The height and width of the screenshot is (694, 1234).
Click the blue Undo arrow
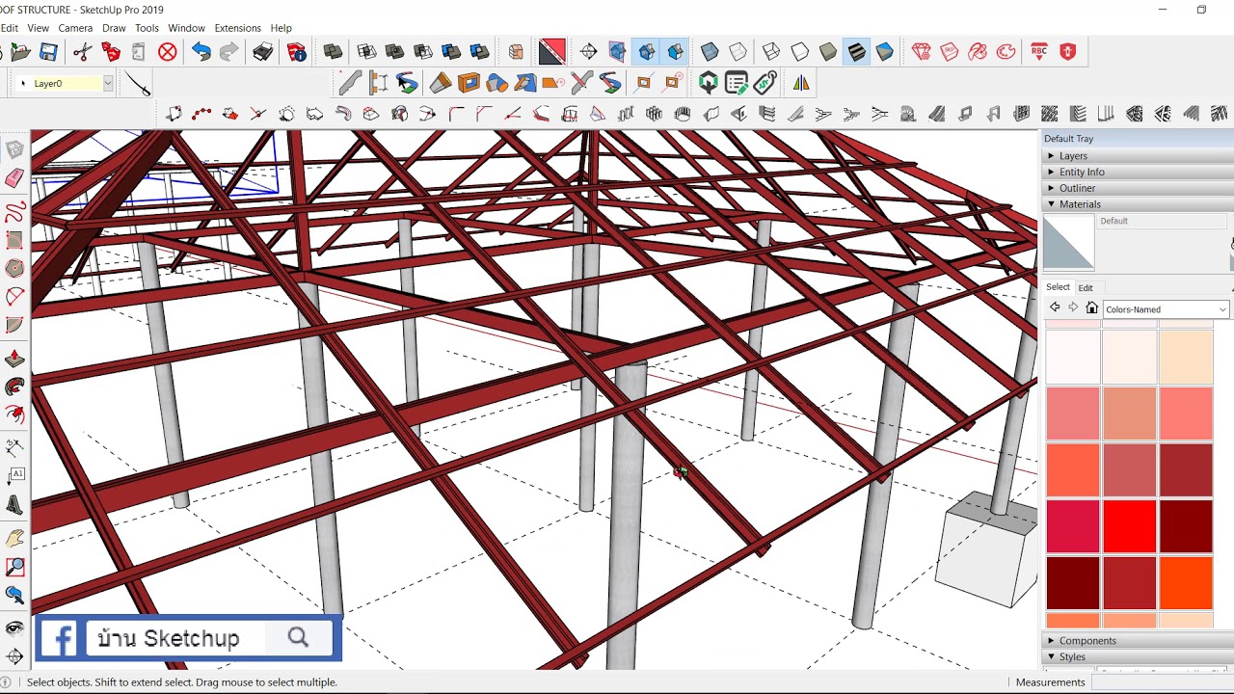click(x=201, y=52)
